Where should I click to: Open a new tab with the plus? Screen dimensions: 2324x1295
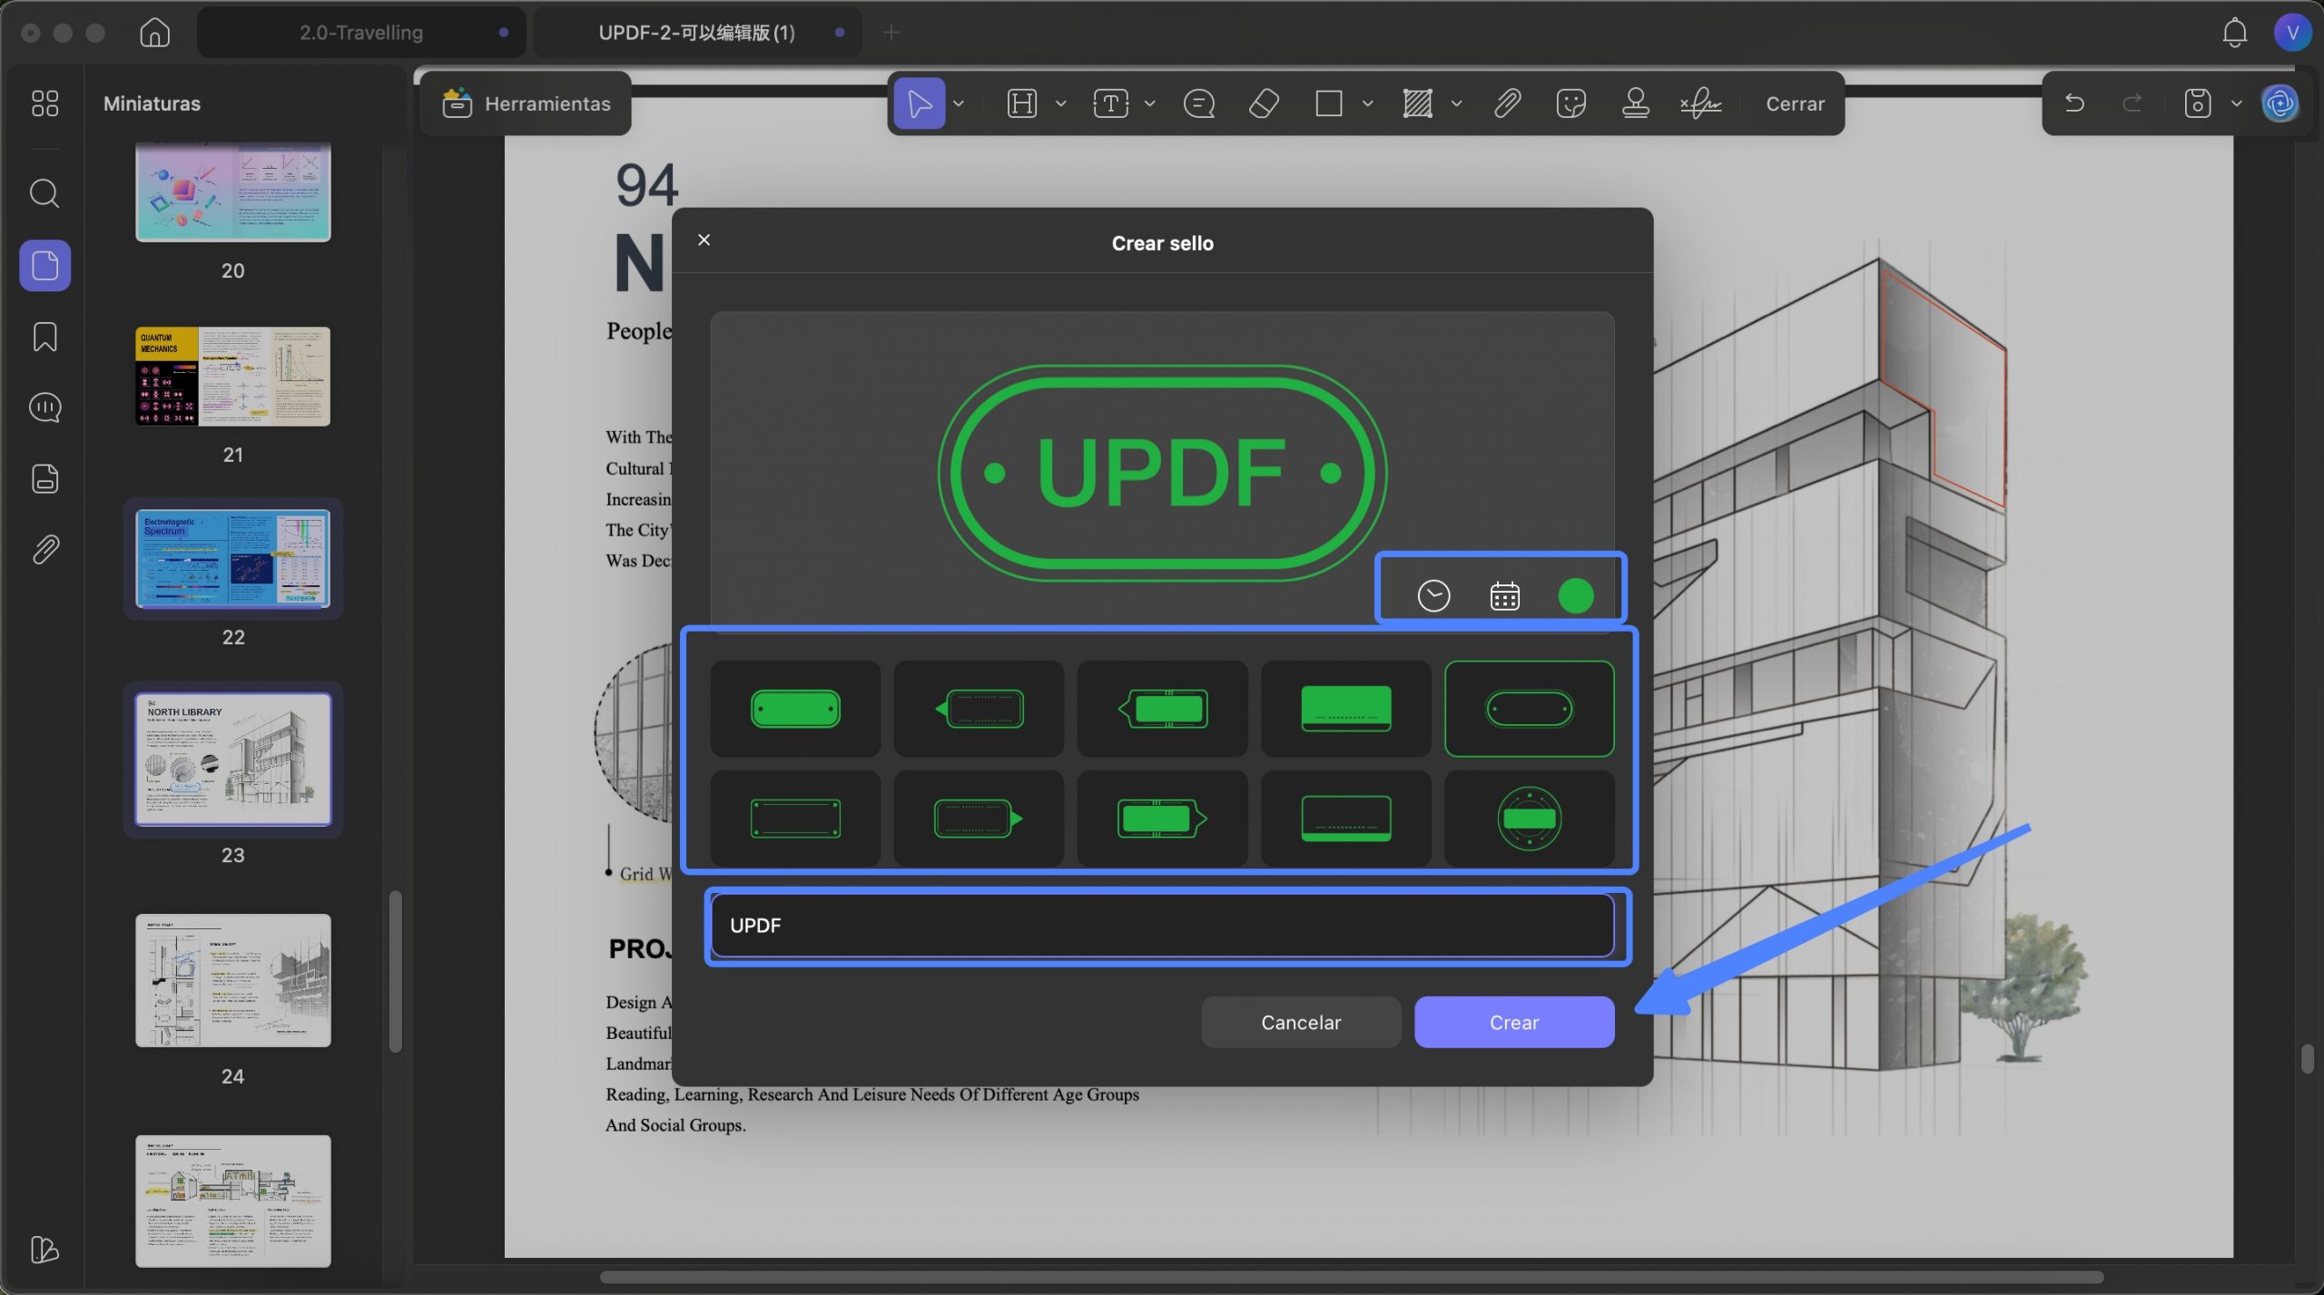click(891, 33)
